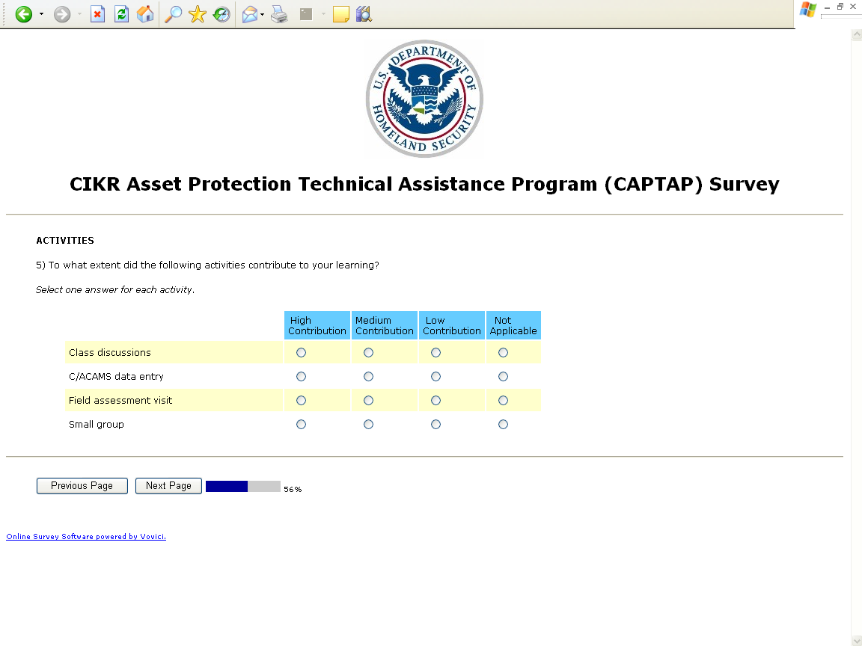Click the green Back arrow button
The height and width of the screenshot is (646, 862).
[23, 14]
